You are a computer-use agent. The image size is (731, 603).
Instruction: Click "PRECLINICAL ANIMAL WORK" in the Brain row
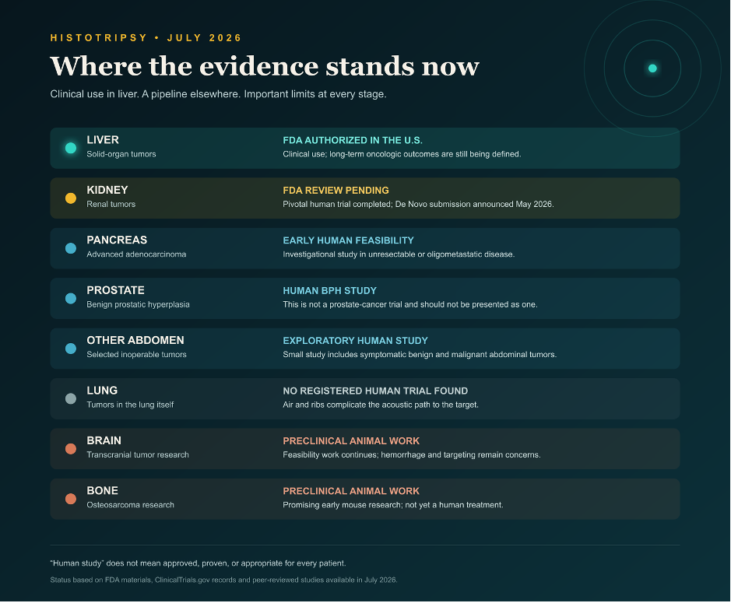(351, 441)
